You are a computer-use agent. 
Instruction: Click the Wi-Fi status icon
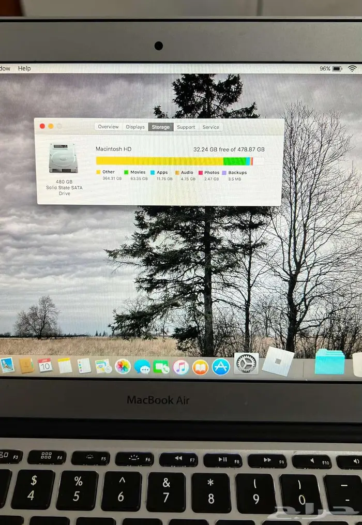[x=352, y=68]
